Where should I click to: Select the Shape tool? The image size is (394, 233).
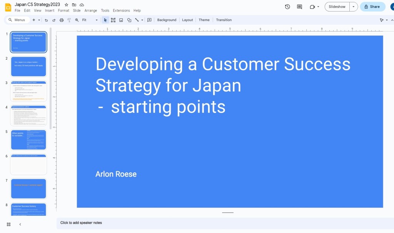coord(129,20)
